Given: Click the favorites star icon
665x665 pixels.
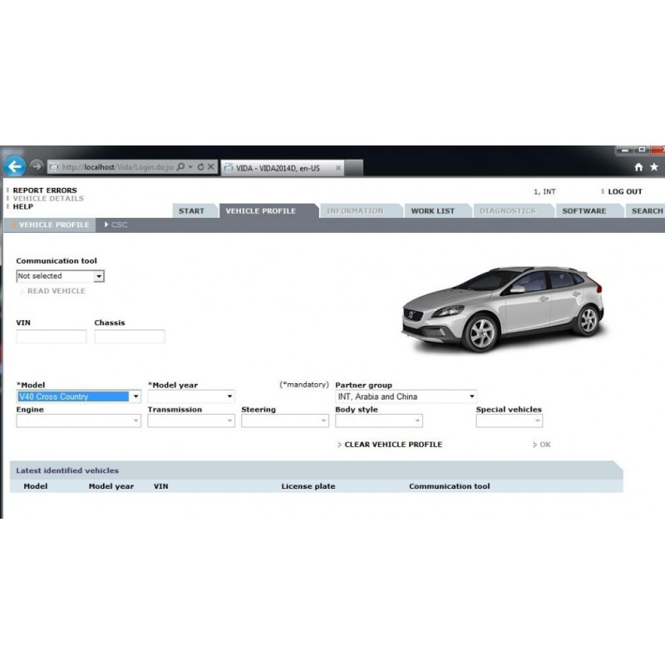Looking at the screenshot, I should (653, 167).
